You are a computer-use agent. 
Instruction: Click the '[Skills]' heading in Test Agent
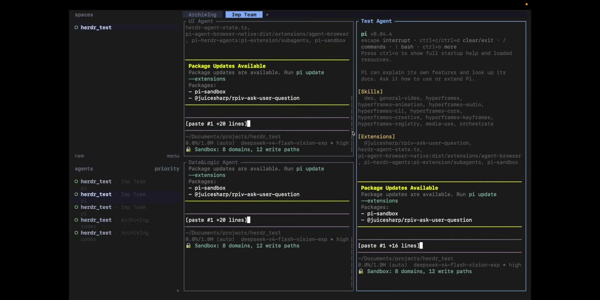(x=370, y=92)
